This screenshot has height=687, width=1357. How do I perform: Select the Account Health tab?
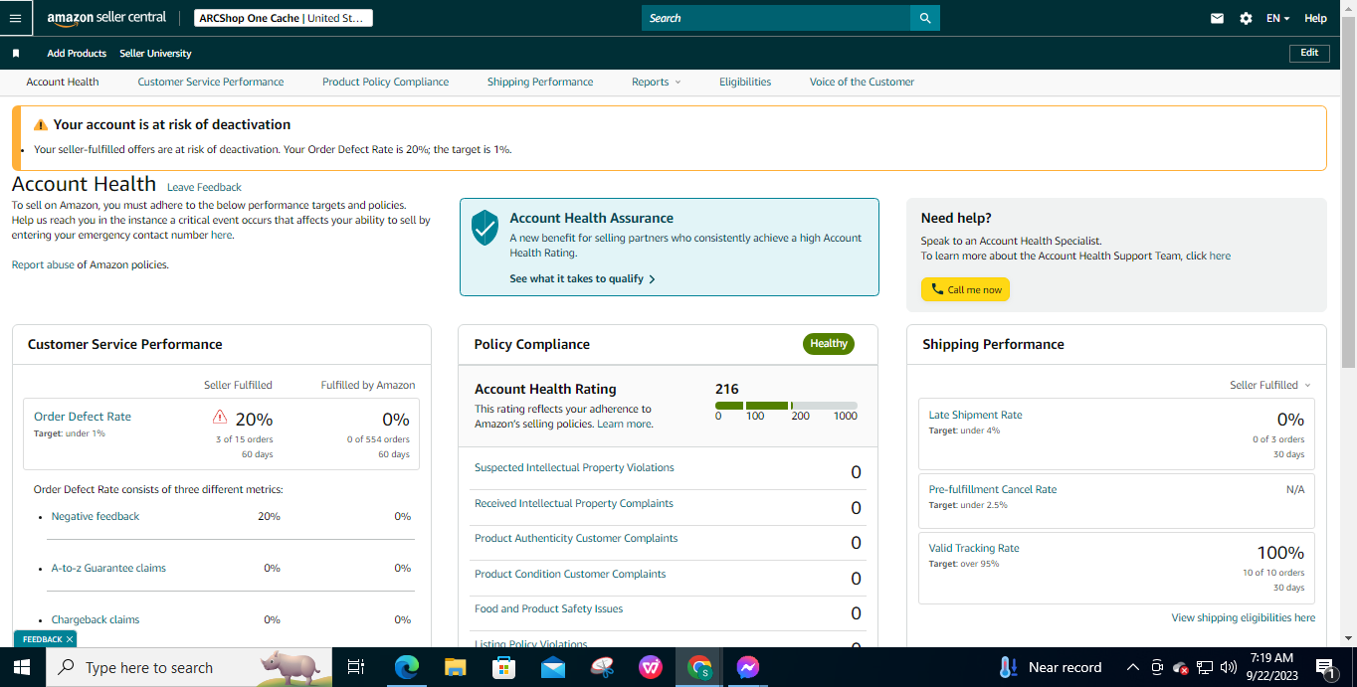[63, 82]
